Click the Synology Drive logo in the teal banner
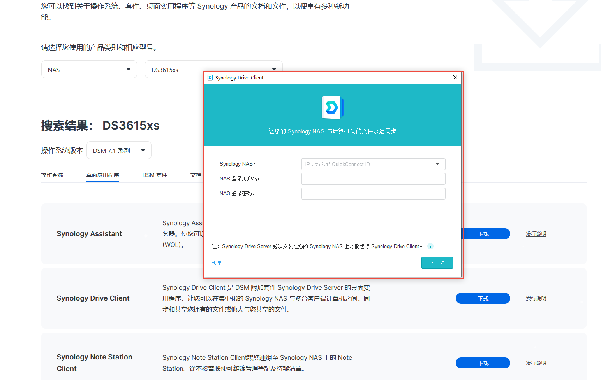This screenshot has height=380, width=601. pos(332,107)
